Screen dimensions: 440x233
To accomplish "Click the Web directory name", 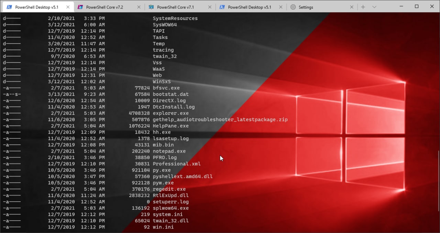I will coord(157,75).
